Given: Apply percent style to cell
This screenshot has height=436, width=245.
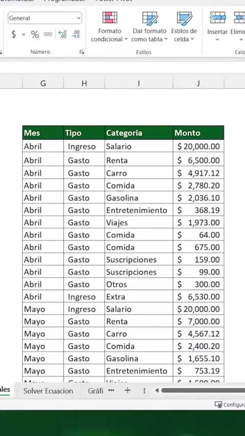Looking at the screenshot, I should coord(35,35).
